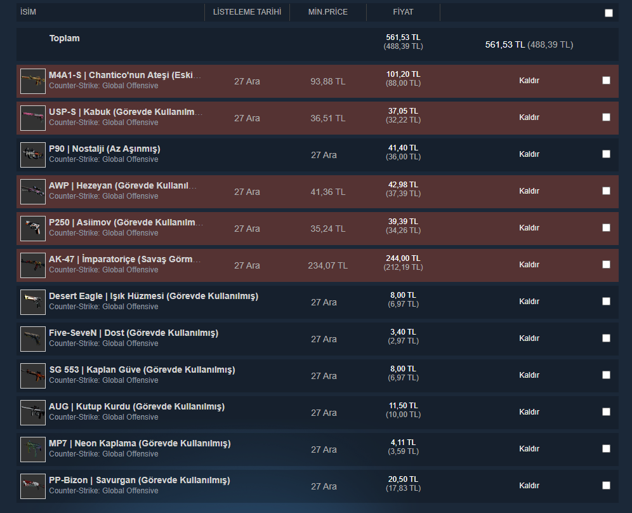Open MP7 | Neon Kaplama item name link

tap(140, 443)
